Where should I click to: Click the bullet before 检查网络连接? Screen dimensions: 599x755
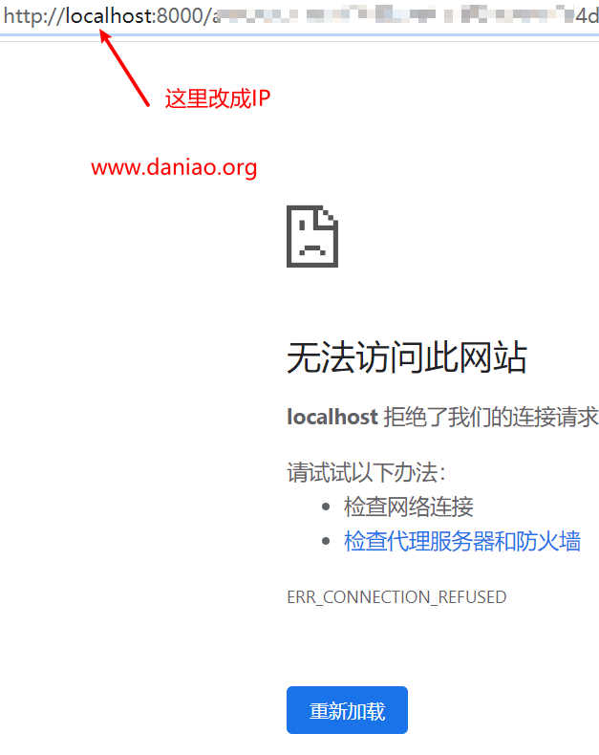(326, 507)
